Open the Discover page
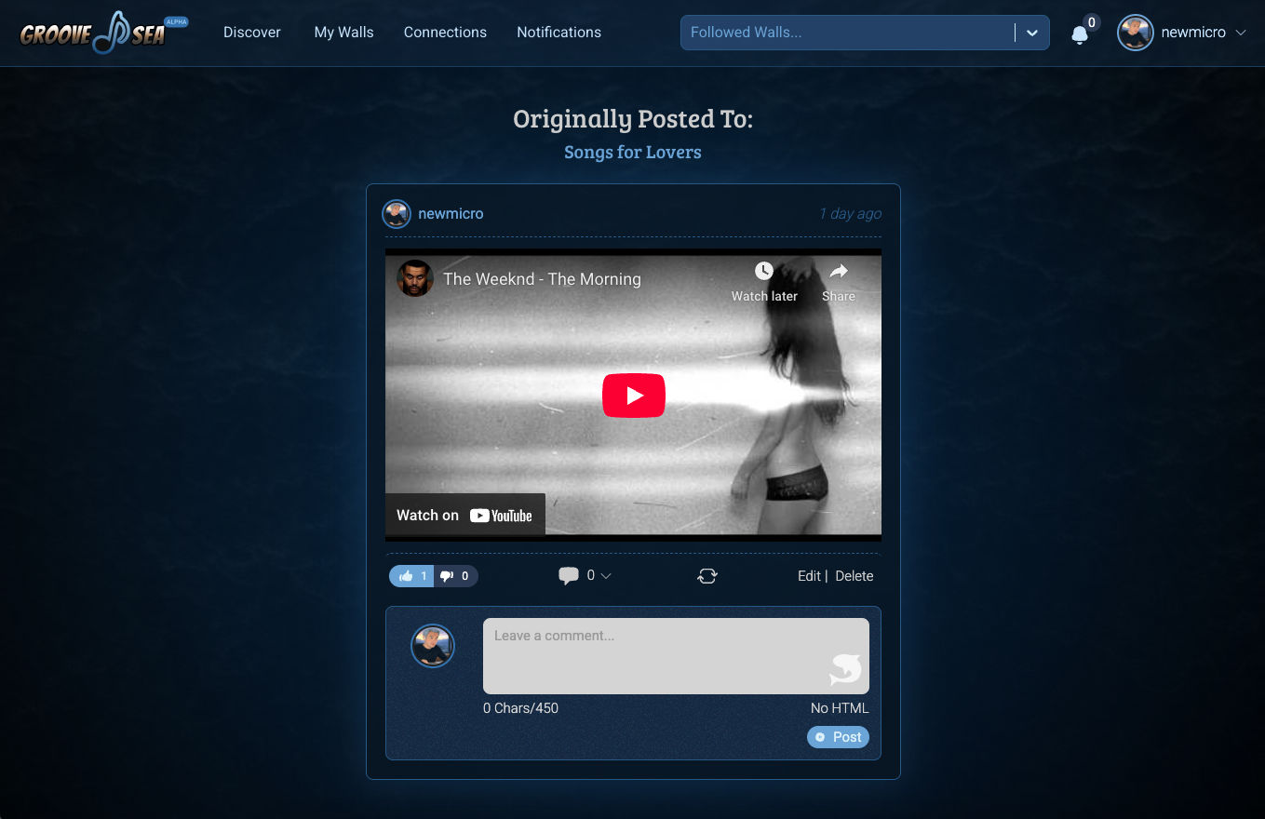 tap(251, 33)
